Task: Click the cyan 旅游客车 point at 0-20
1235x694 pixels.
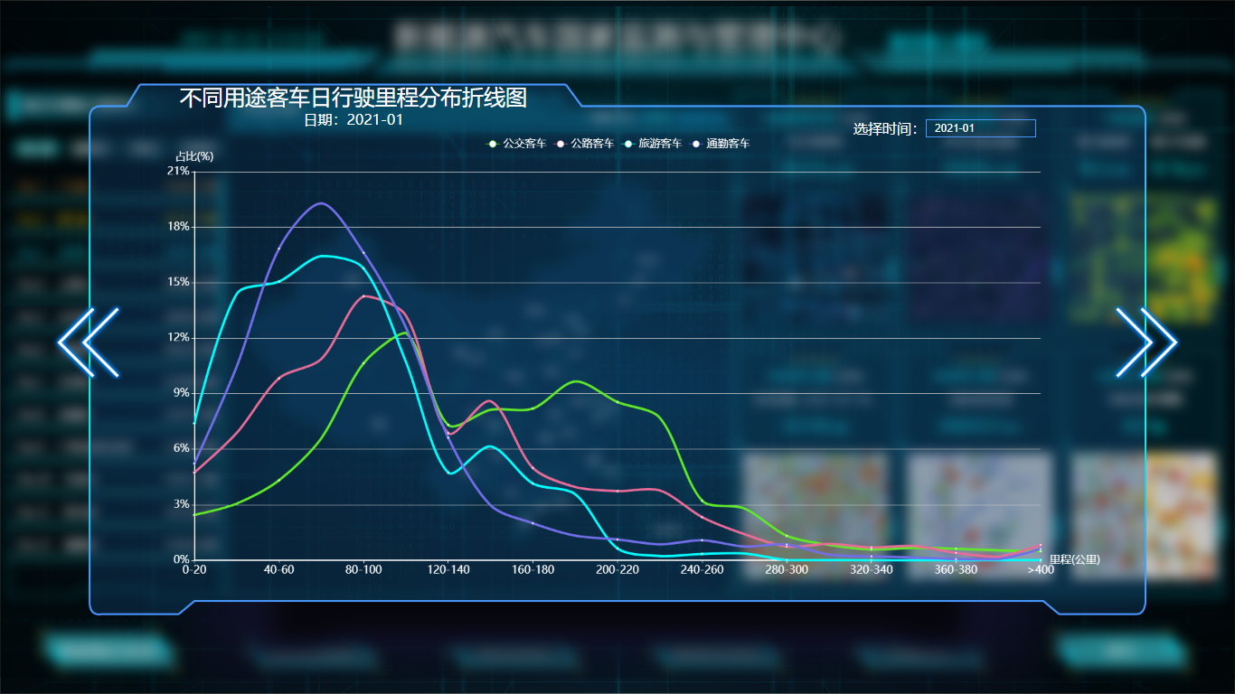Action: point(194,423)
